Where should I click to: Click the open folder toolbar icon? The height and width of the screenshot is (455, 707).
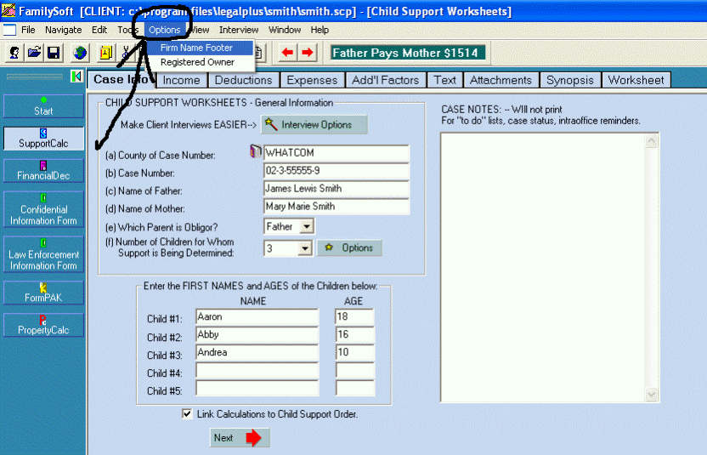coord(34,53)
